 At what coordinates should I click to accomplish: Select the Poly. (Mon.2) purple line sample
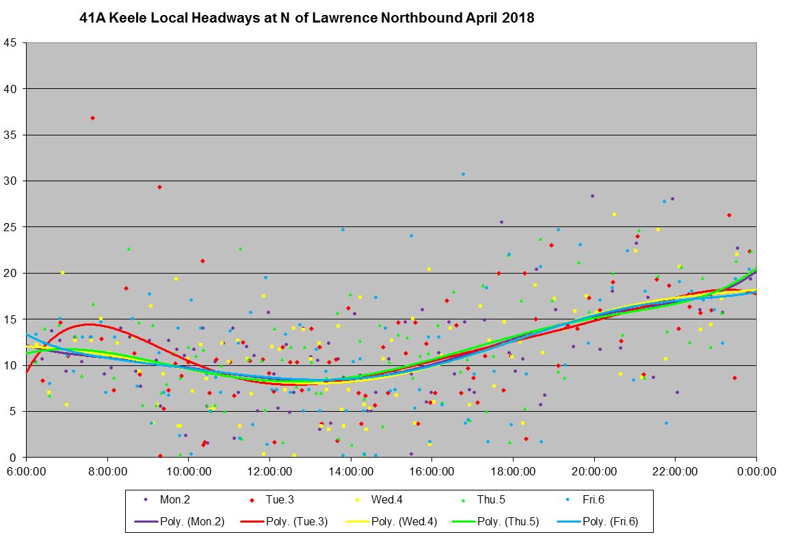[142, 522]
